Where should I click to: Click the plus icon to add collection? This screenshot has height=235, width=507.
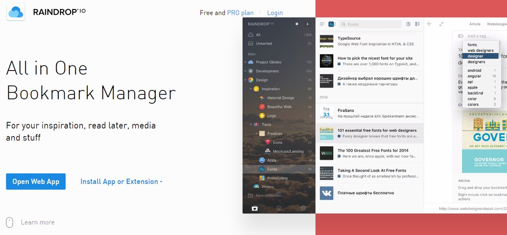pos(308,24)
